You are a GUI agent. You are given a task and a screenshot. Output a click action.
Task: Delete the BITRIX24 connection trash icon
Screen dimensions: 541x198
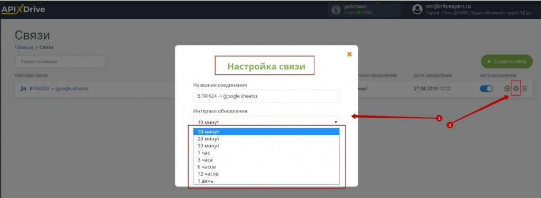(x=525, y=89)
